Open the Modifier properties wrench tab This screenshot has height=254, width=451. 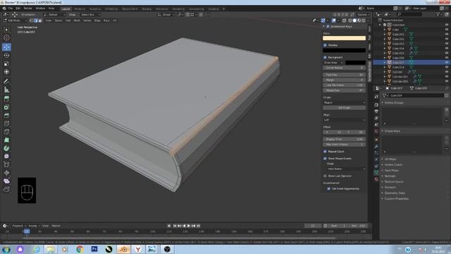376,146
